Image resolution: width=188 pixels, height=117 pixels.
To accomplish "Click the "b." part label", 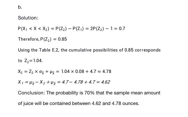I will coord(20,7).
